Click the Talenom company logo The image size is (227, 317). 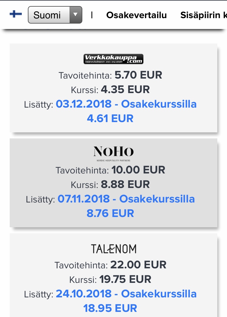113,249
